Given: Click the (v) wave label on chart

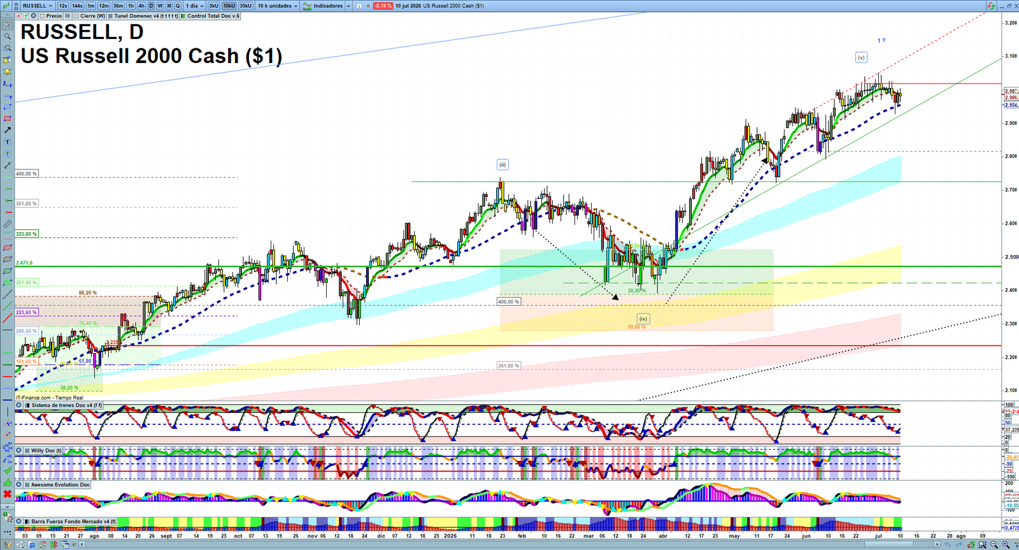Looking at the screenshot, I should [x=861, y=57].
